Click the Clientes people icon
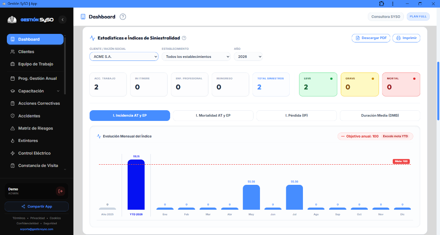The width and height of the screenshot is (440, 235). 12,51
